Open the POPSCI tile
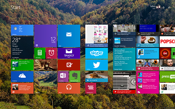Image resolution: width=175 pixels, height=109 pixels. (x=167, y=42)
